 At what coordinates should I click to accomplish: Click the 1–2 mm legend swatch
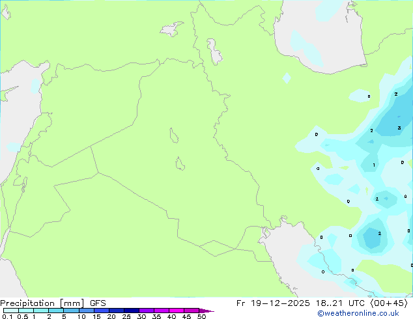pos(41,311)
